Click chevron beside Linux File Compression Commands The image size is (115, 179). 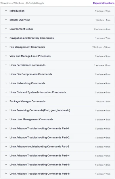click(x=6, y=74)
